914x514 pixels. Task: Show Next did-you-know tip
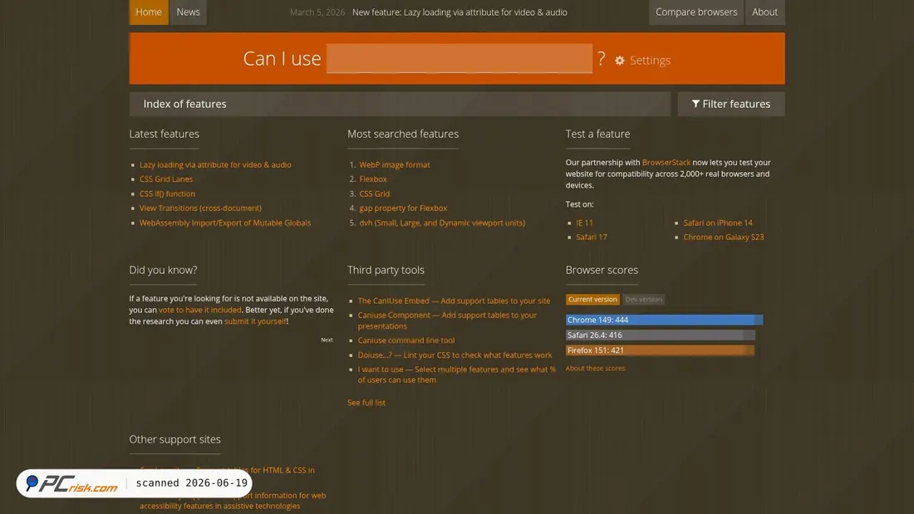click(x=327, y=340)
